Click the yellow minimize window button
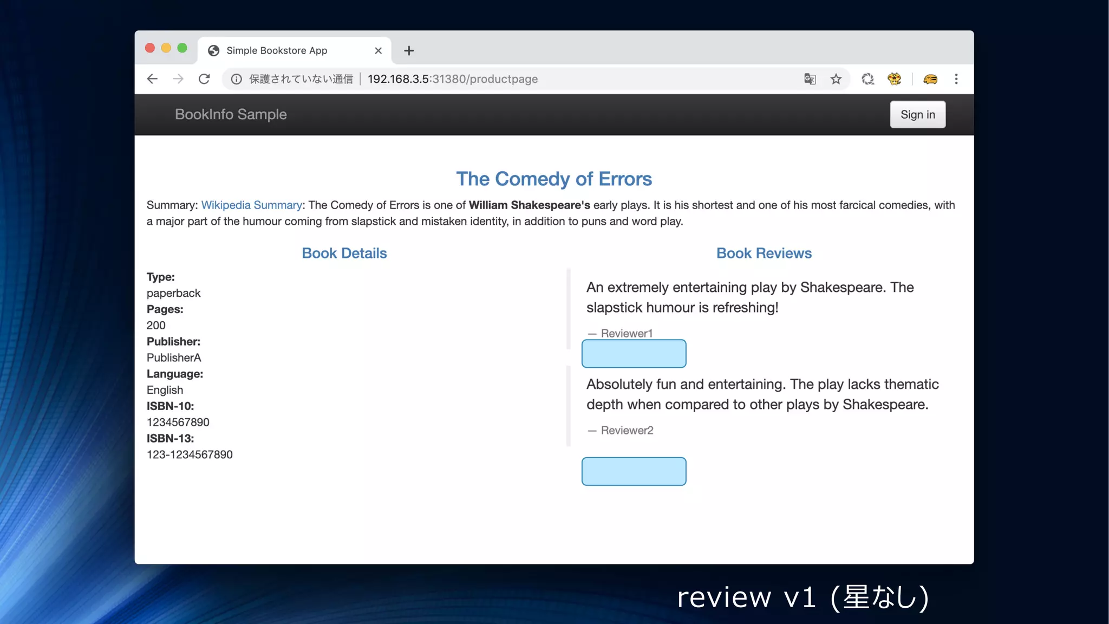The image size is (1109, 624). click(166, 48)
